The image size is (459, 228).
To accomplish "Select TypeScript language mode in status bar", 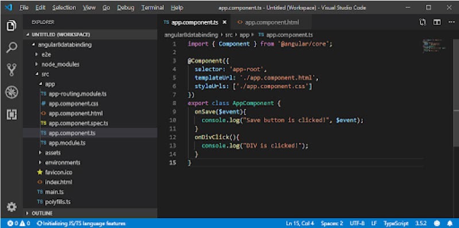I will coord(395,223).
